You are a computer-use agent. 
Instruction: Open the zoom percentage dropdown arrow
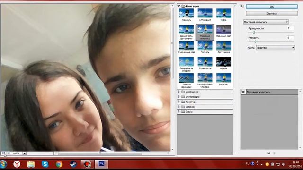[x=24, y=153]
